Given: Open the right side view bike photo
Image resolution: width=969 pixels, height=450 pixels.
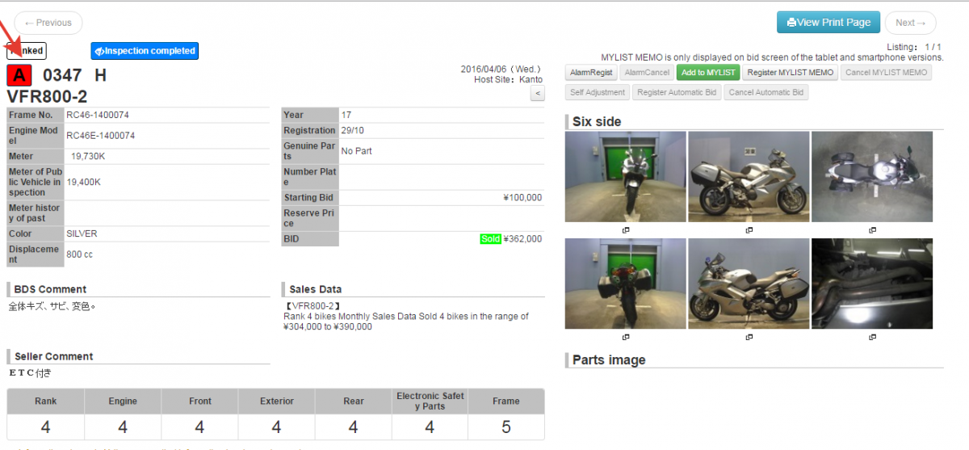Looking at the screenshot, I should pos(749,177).
